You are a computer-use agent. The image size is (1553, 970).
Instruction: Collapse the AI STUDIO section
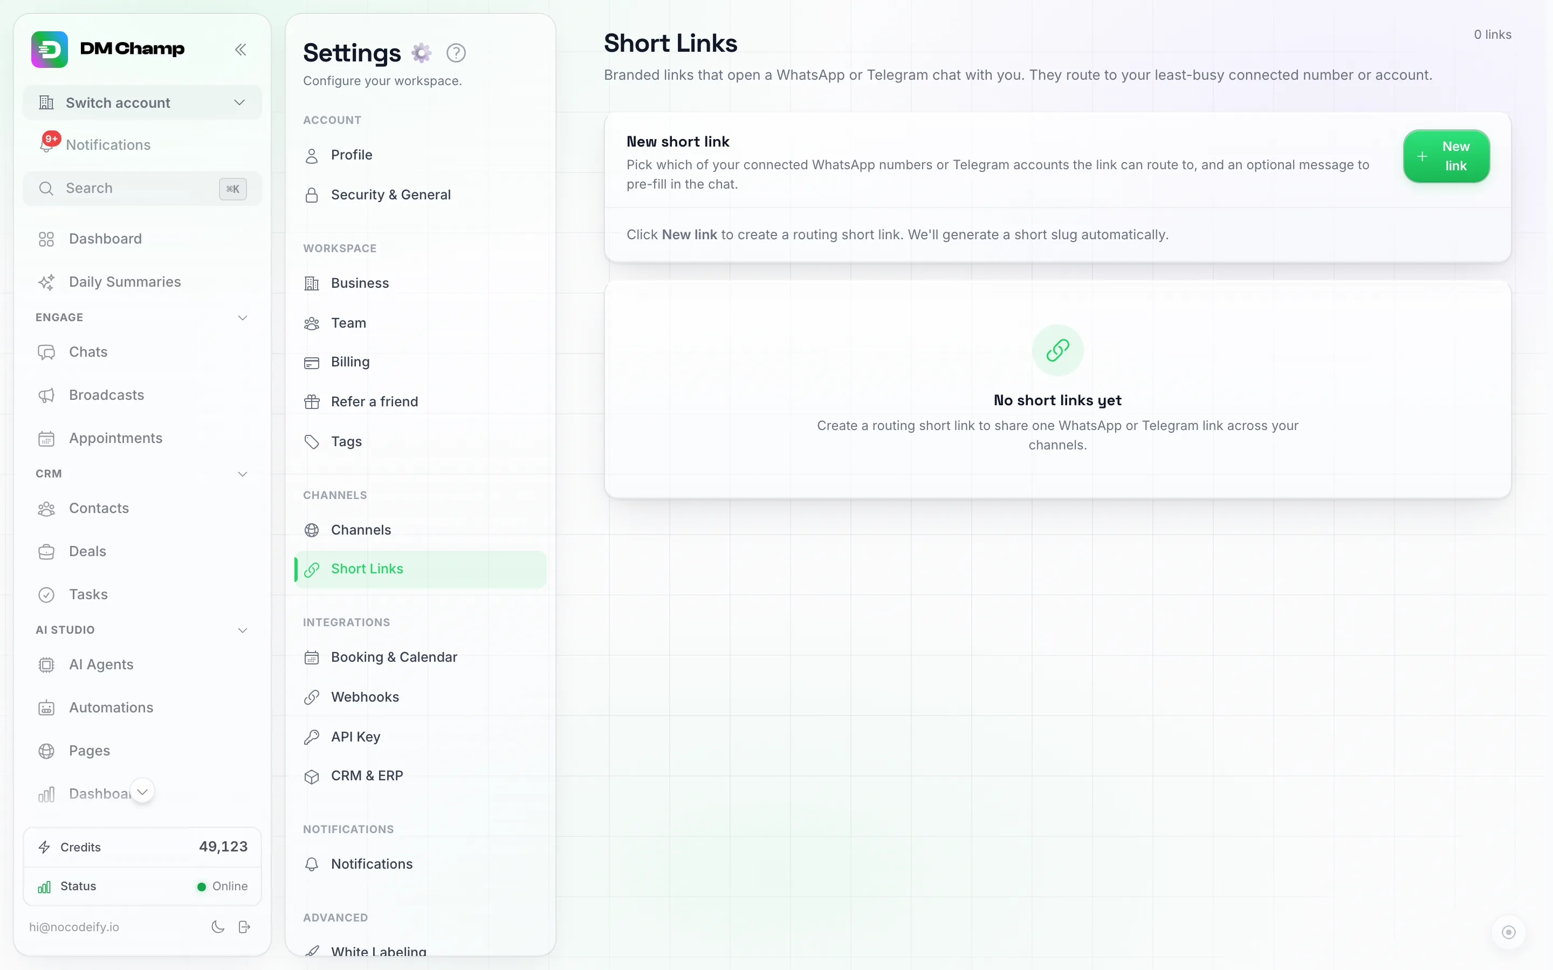243,630
